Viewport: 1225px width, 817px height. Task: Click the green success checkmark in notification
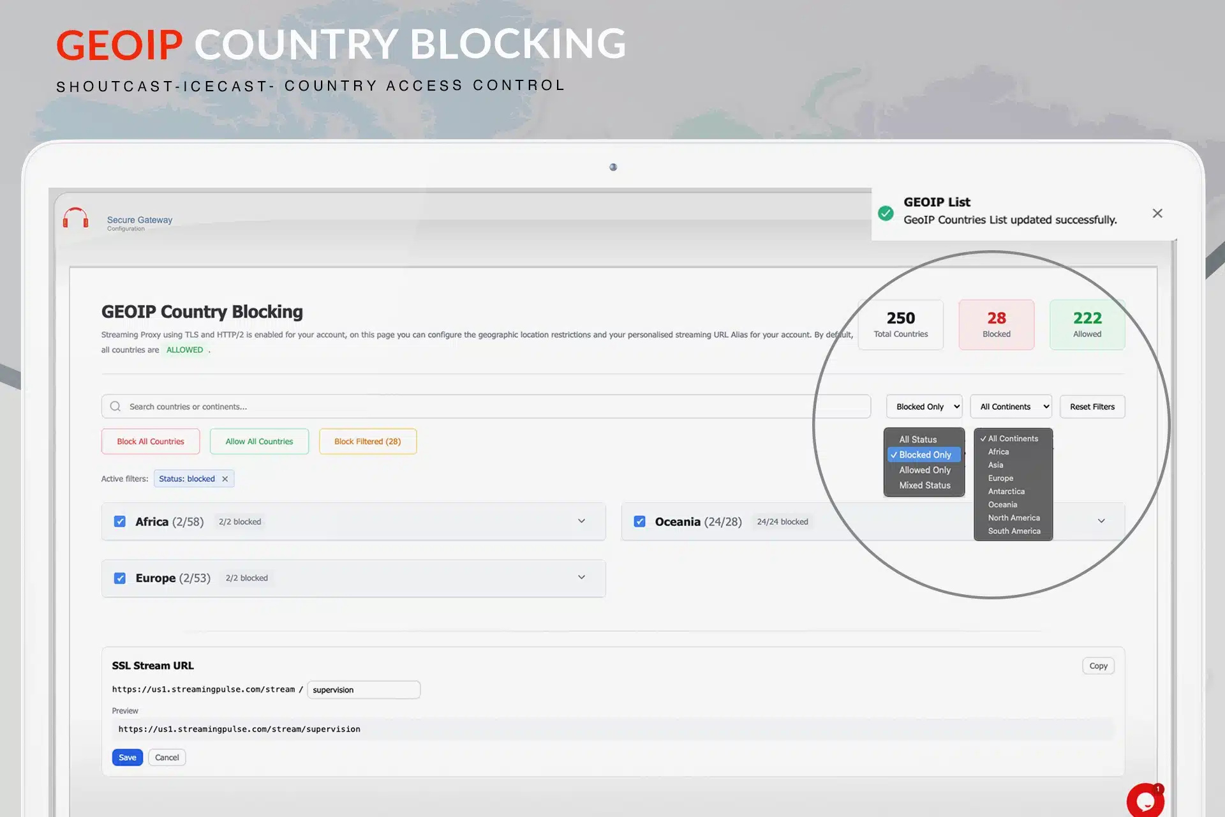(x=886, y=213)
